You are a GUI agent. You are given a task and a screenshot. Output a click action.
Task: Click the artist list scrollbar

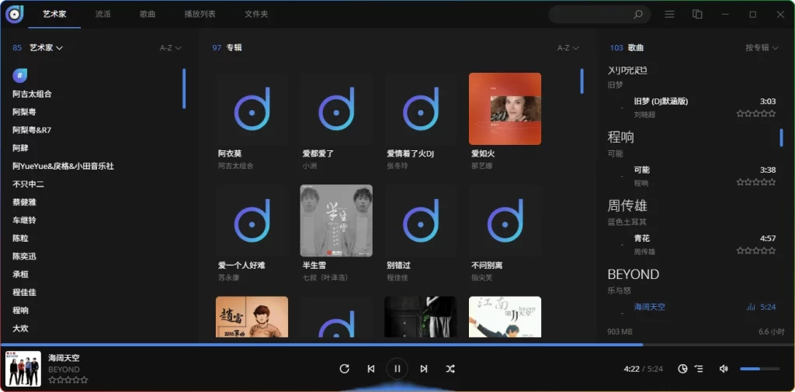point(184,88)
